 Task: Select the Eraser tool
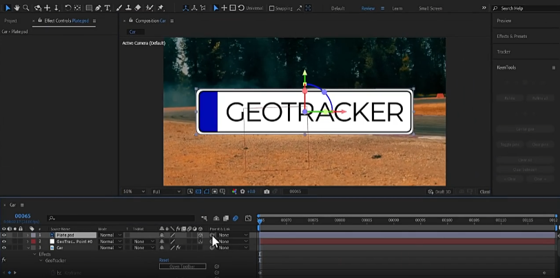point(138,8)
